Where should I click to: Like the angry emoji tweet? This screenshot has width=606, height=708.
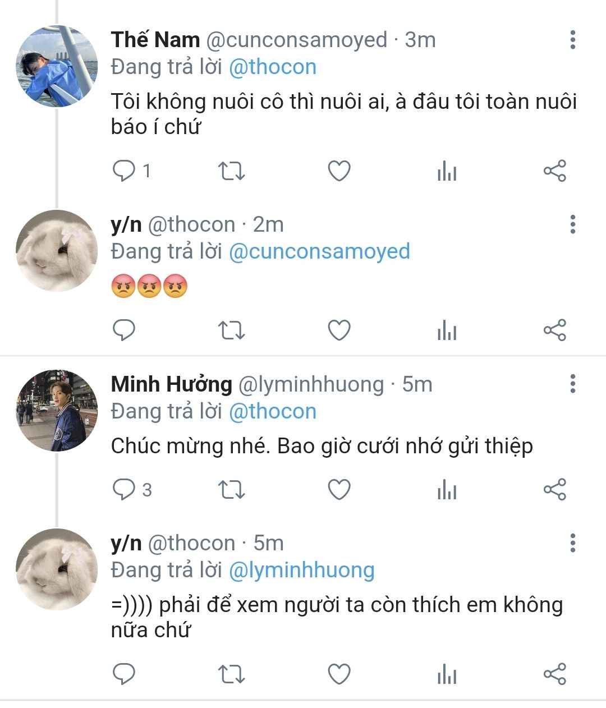339,330
